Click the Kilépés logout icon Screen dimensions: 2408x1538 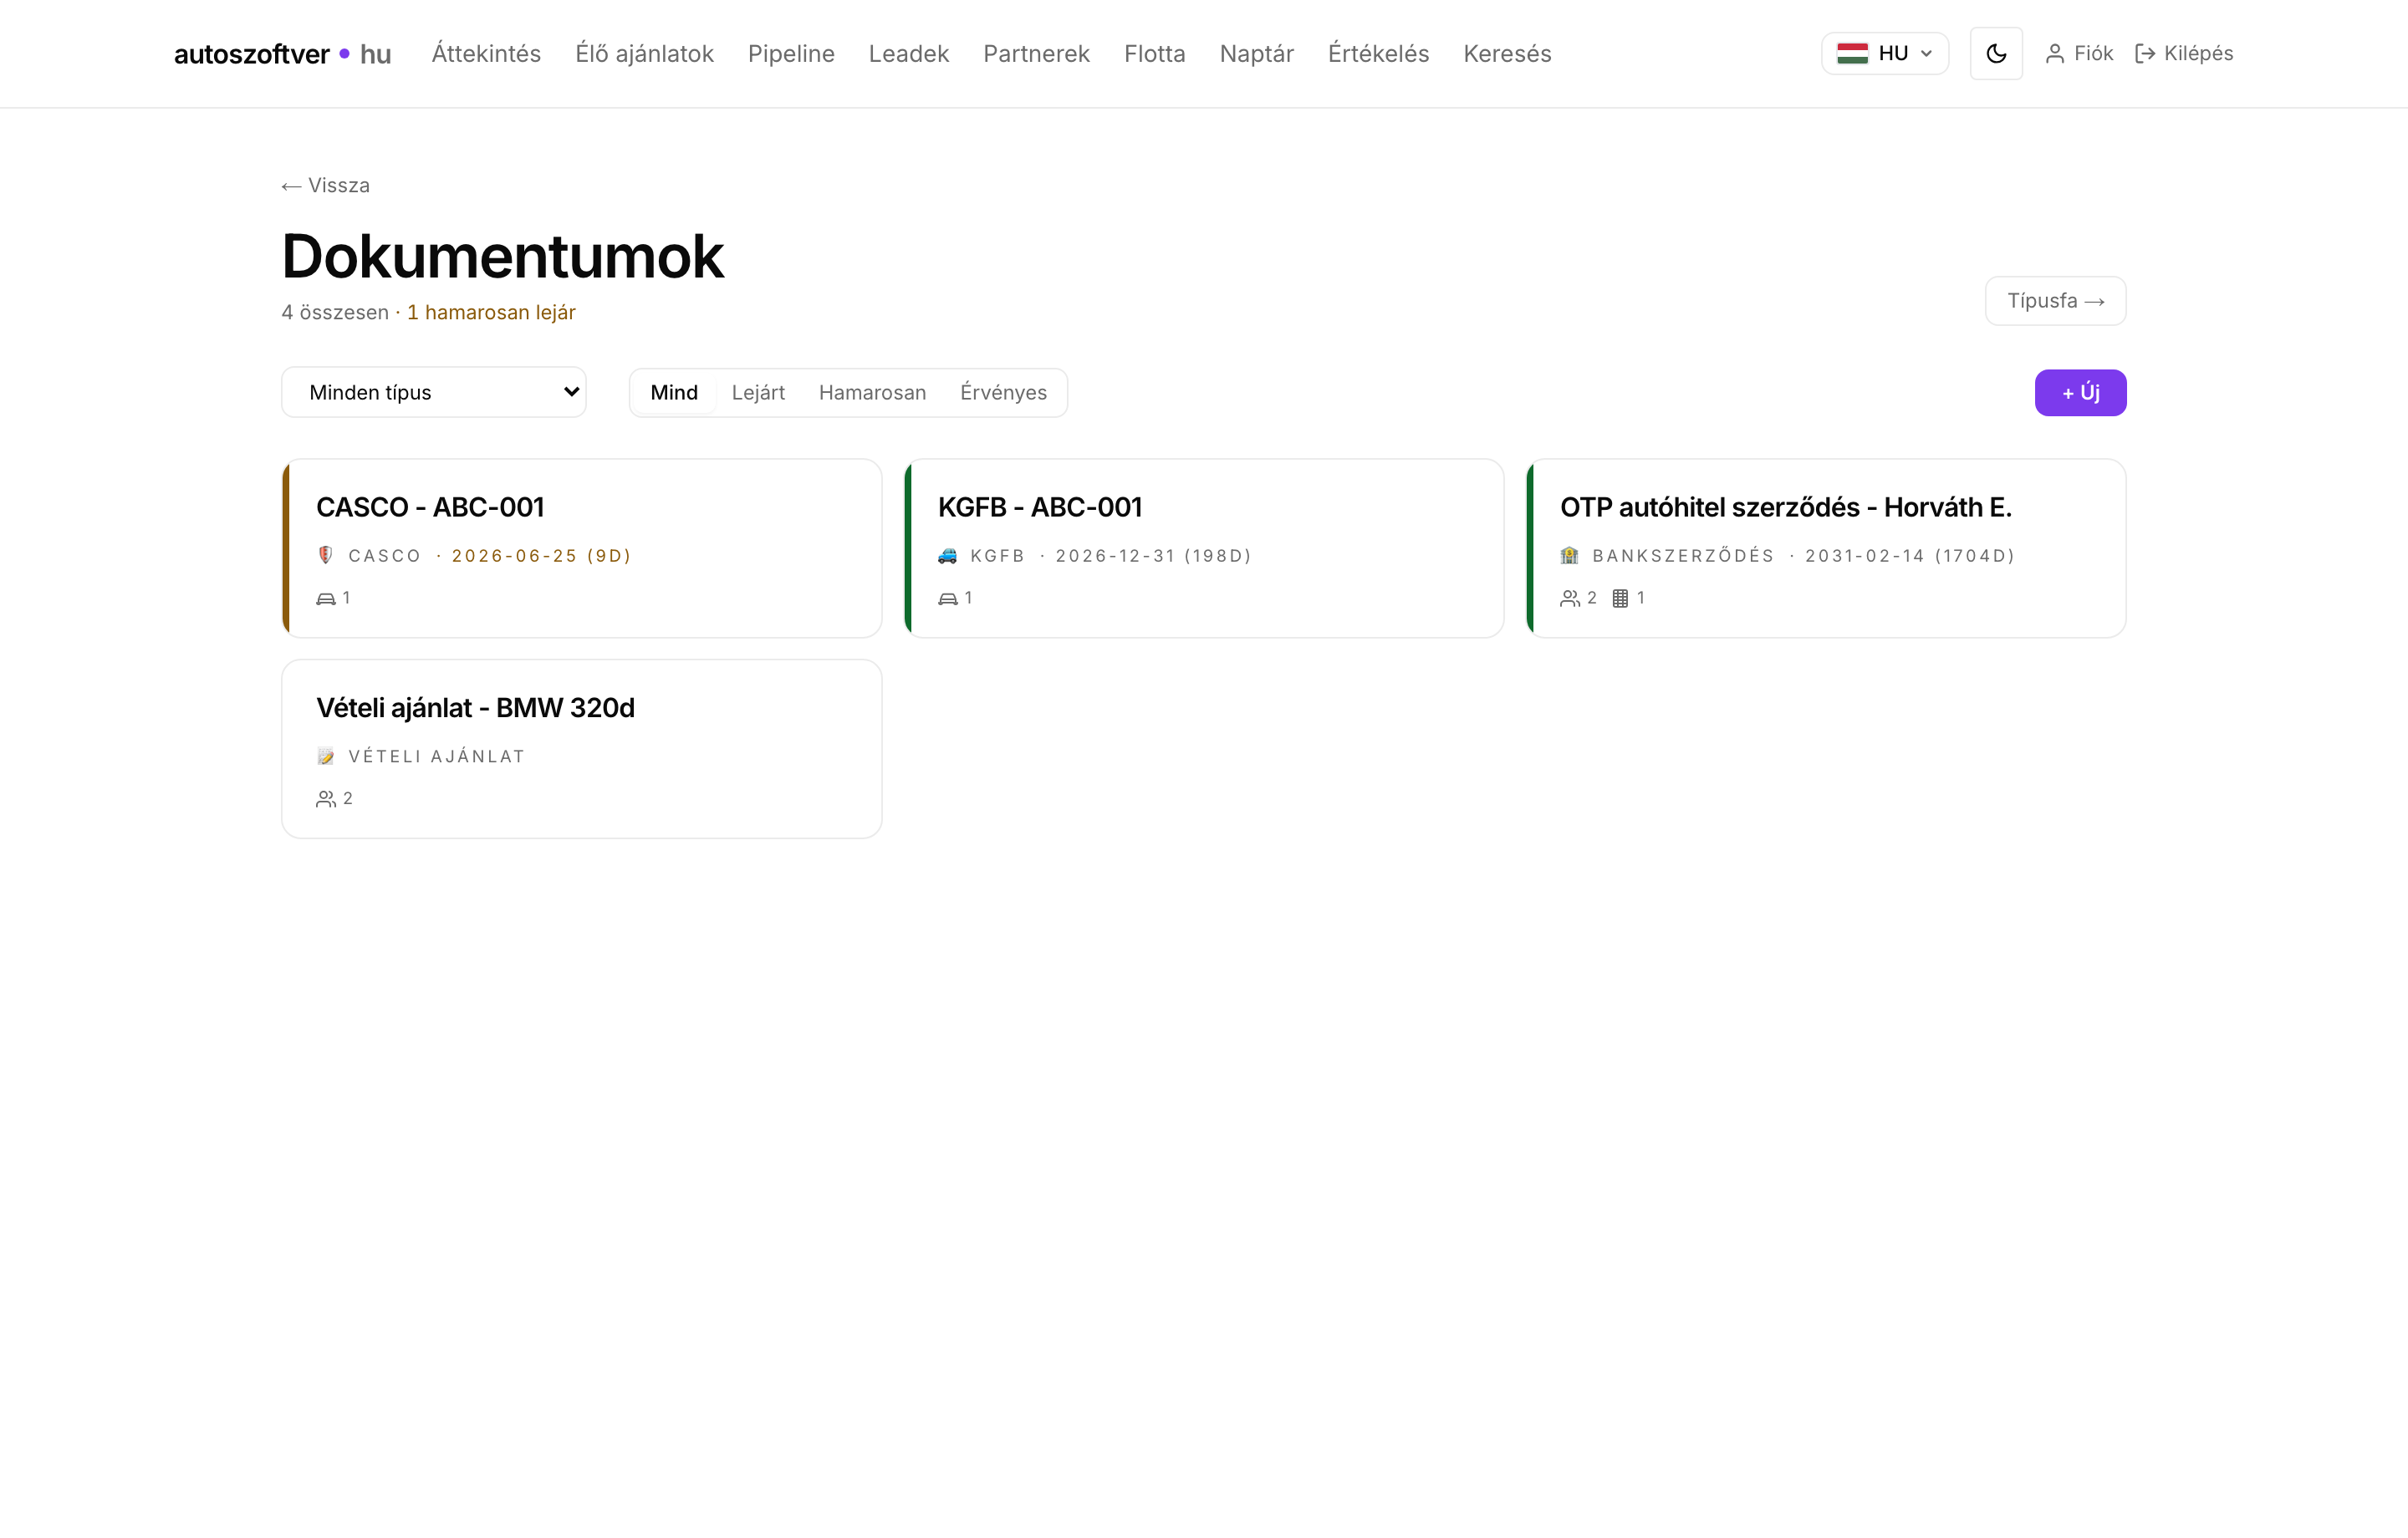click(x=2145, y=53)
